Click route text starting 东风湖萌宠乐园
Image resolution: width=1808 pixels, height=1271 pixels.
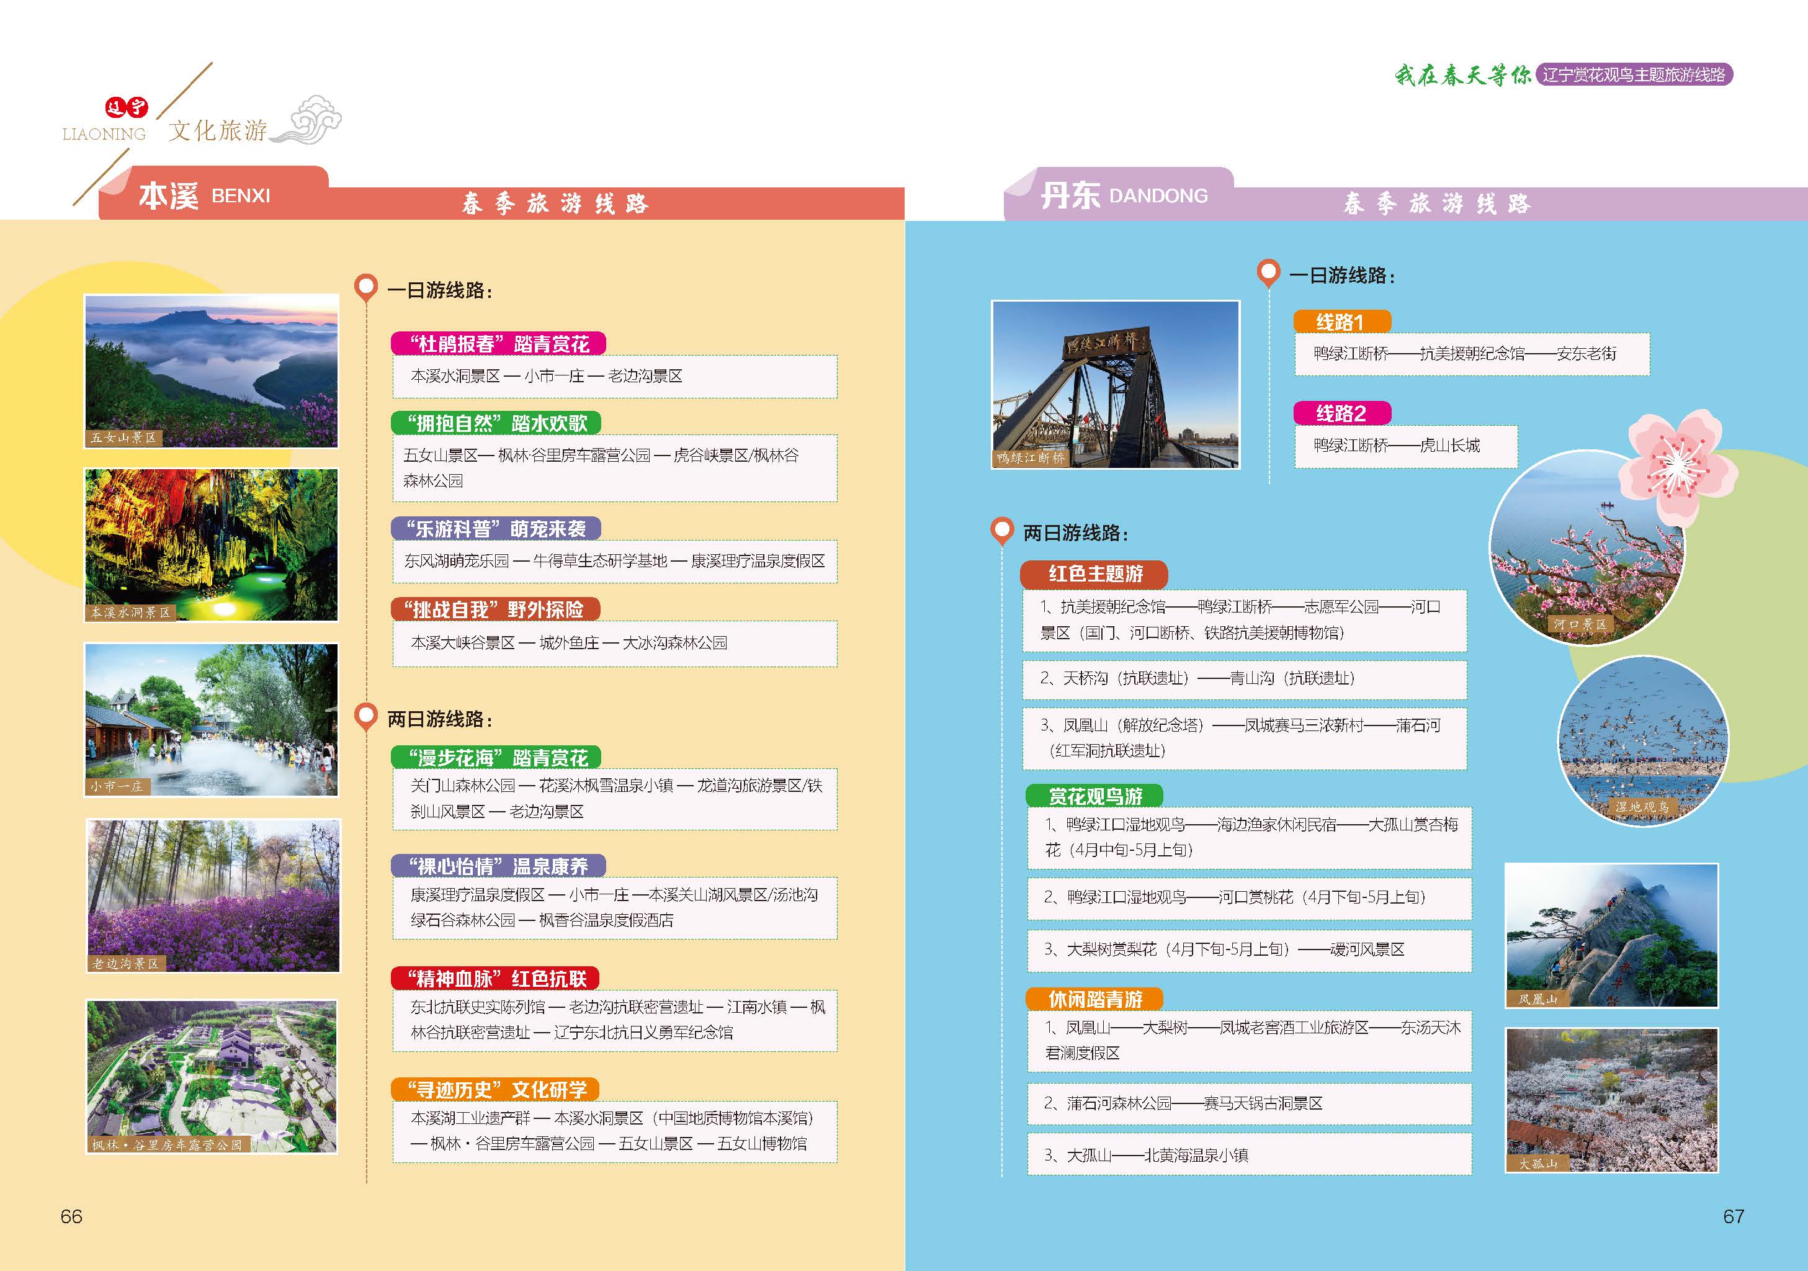(x=615, y=560)
